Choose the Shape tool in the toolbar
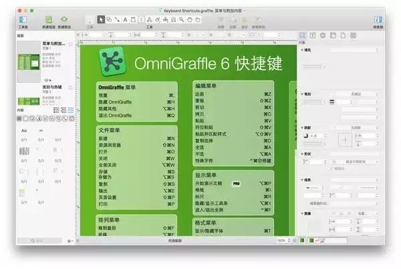 pyautogui.click(x=109, y=19)
